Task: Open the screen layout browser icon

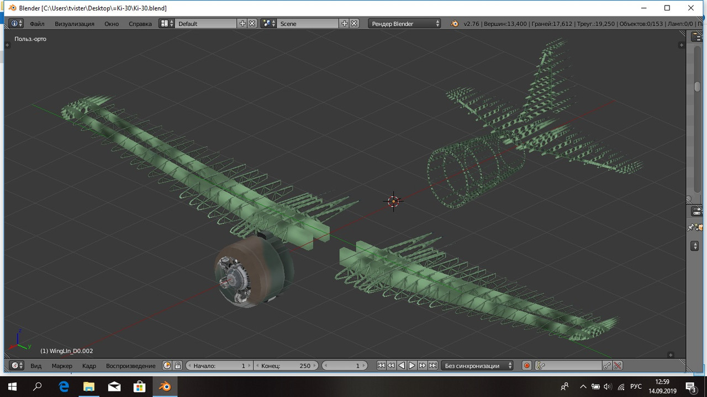Action: (x=167, y=24)
